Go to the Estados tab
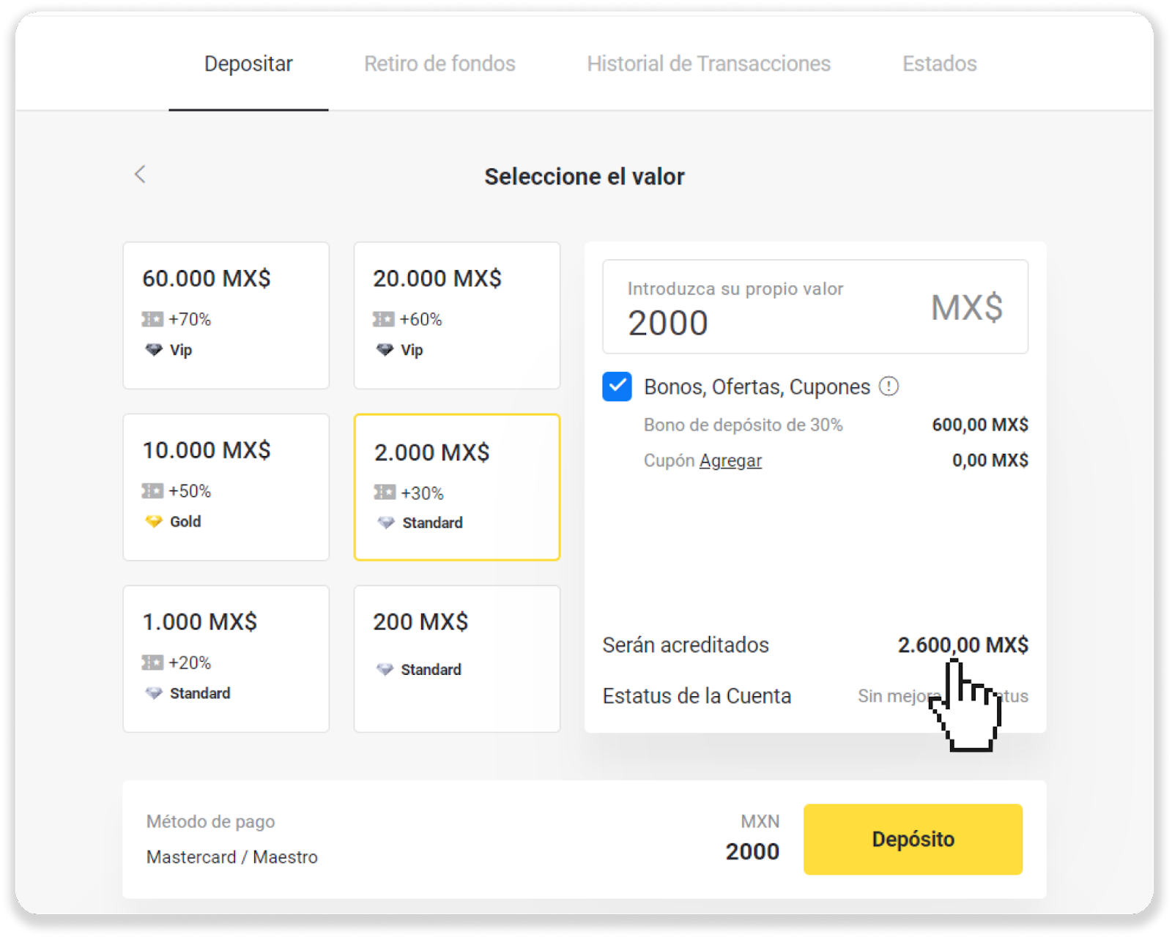The width and height of the screenshot is (1172, 937). 939,64
